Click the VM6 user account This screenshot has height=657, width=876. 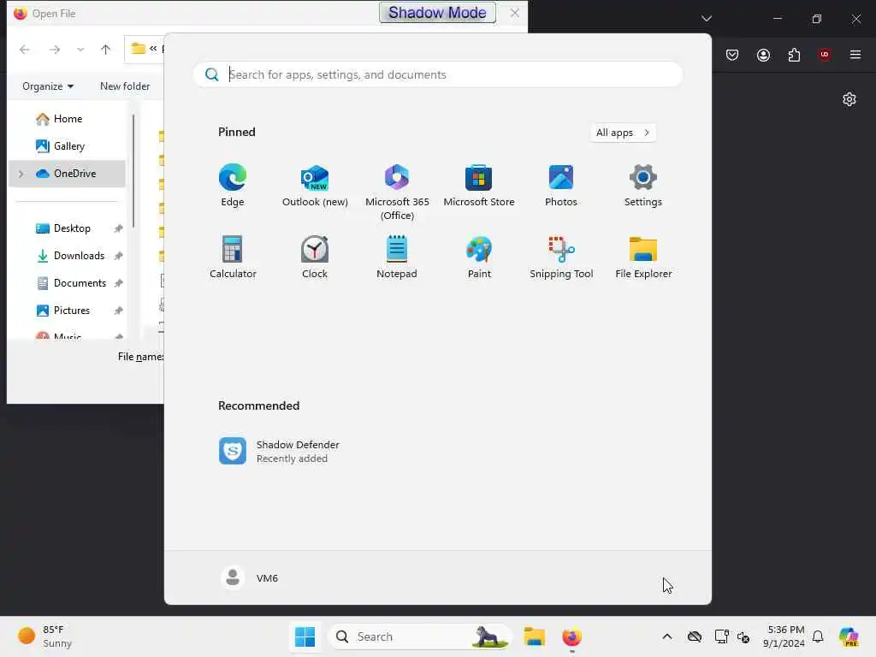[x=250, y=577]
